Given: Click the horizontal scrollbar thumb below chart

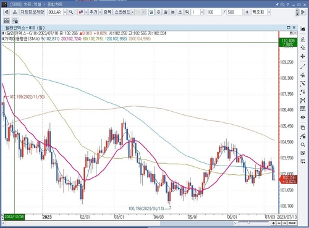Looking at the screenshot, I should [197, 223].
